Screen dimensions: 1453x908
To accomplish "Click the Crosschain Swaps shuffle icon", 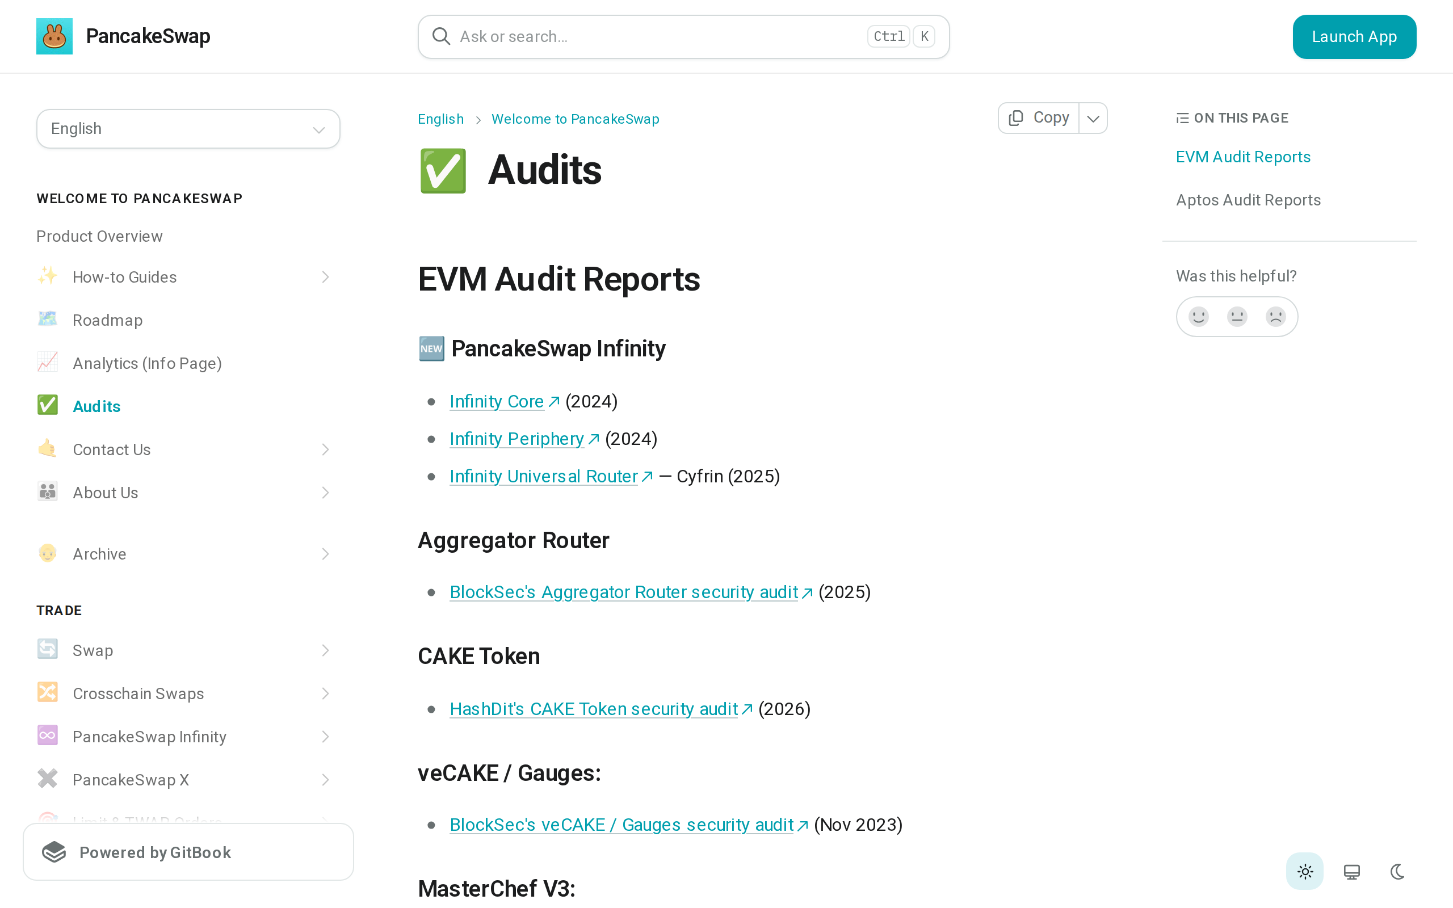I will [48, 693].
